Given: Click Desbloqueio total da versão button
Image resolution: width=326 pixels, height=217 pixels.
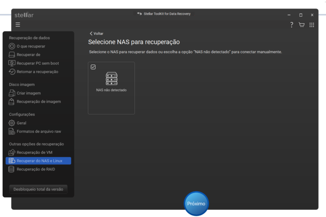Looking at the screenshot, I should [38, 189].
